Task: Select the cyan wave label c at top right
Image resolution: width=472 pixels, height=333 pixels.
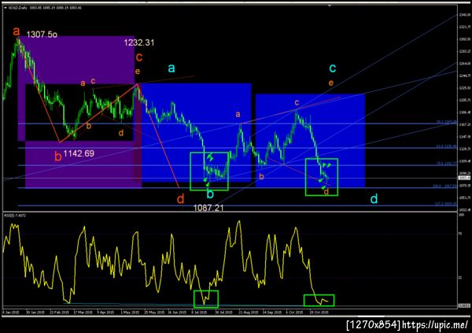Action: point(333,68)
